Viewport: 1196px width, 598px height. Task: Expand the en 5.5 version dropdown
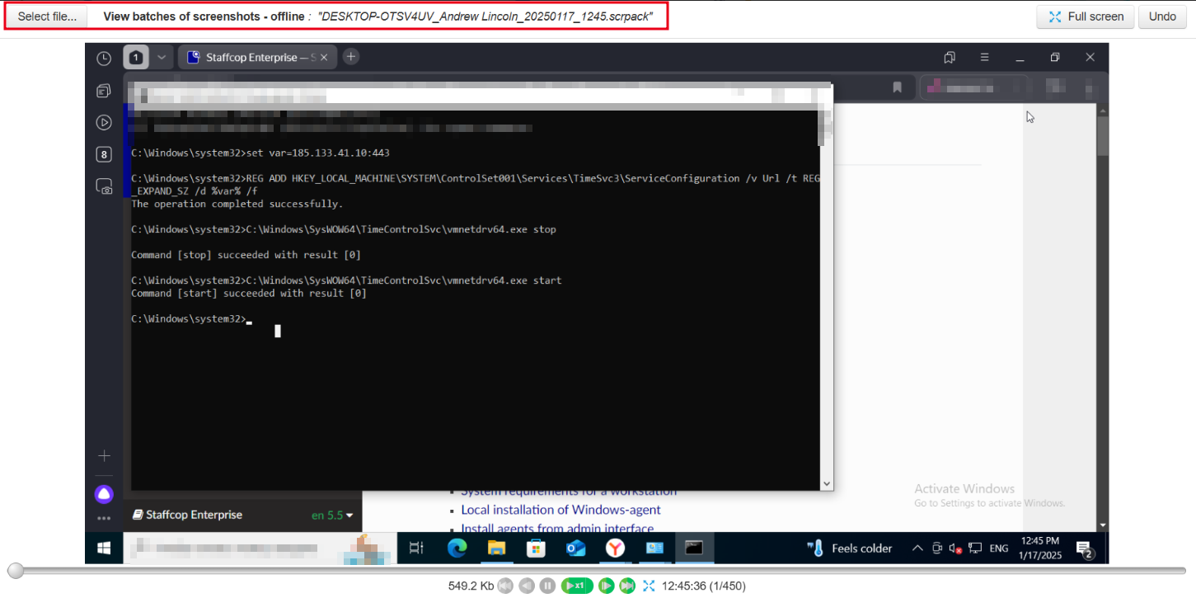(x=332, y=515)
